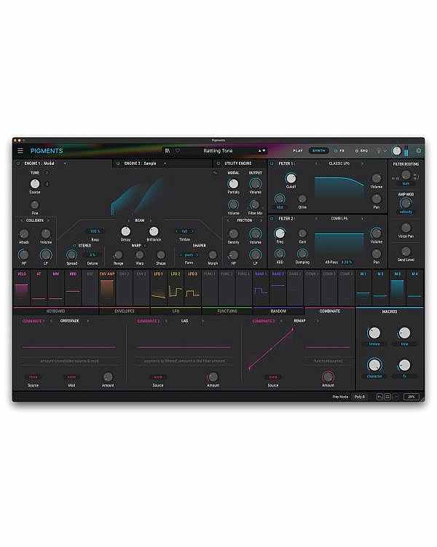Select next Combinate 1 type right of CROSSFADE
Viewport: 437px width, 547px height.
88,321
